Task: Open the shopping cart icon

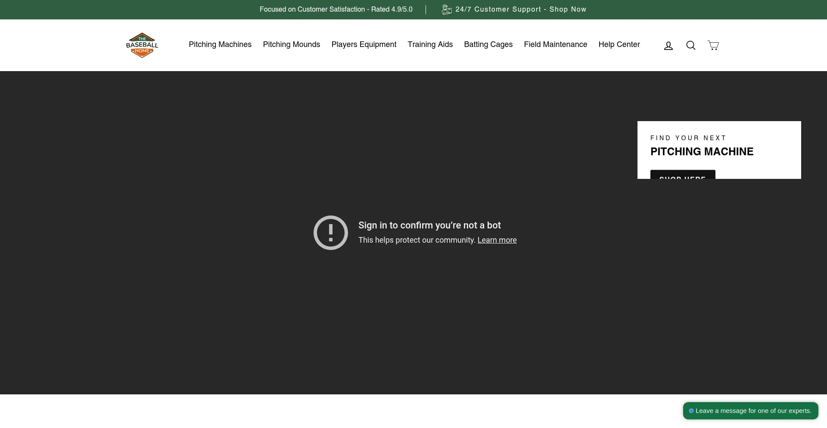Action: (713, 46)
